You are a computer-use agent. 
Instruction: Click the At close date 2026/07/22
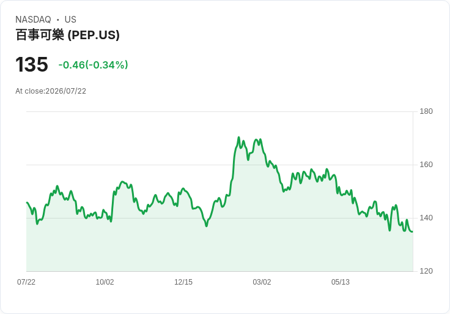click(65, 91)
